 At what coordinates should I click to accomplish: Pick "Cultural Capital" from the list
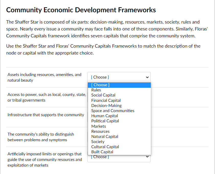click(x=105, y=147)
